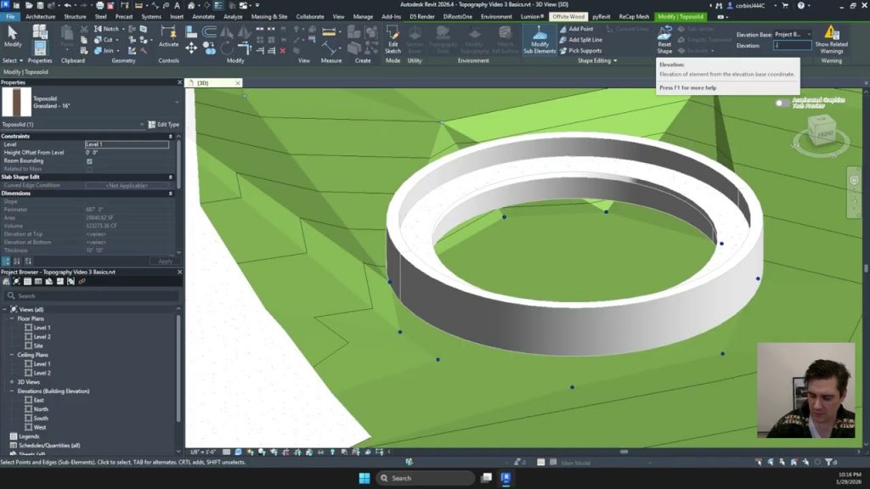Screen dimensions: 870x489
Task: Switch to the Annotate ribbon tab
Action: [x=204, y=16]
